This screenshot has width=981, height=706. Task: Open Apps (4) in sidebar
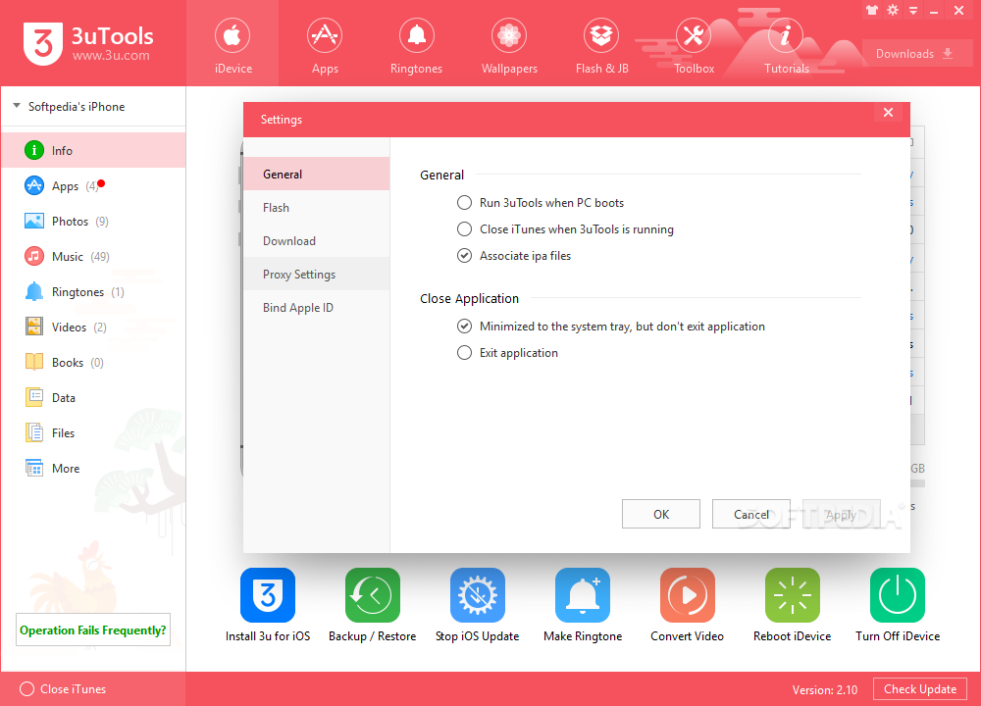93,185
